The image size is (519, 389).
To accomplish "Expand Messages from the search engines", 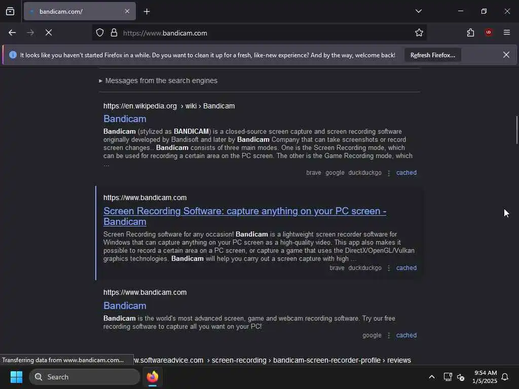I will [x=158, y=81].
